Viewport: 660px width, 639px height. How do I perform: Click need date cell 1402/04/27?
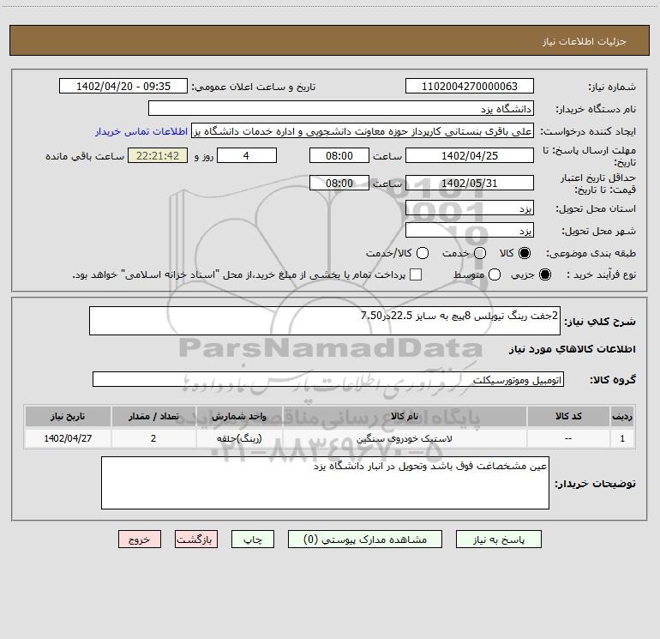tap(68, 438)
